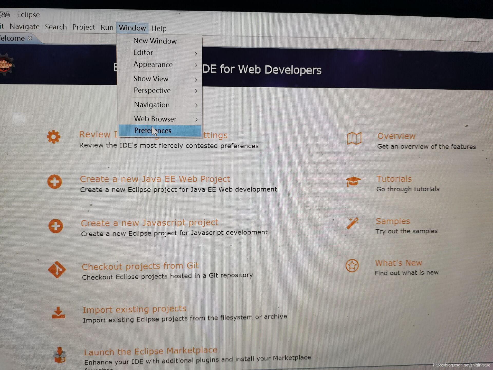The height and width of the screenshot is (370, 493).
Task: Close the Welcome tab
Action: tap(30, 38)
